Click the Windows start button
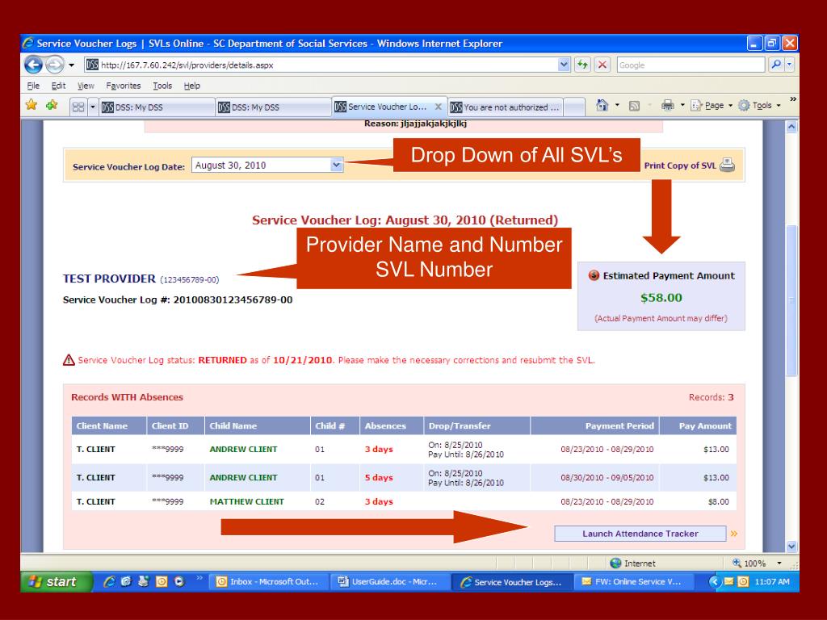Image resolution: width=827 pixels, height=620 pixels. point(56,581)
